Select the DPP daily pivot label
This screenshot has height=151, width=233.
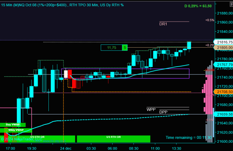163,112
